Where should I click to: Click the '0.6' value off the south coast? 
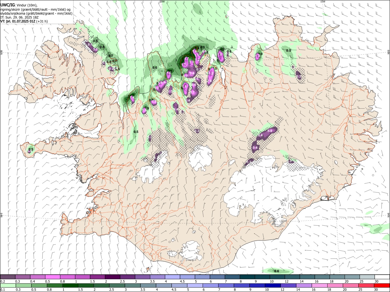277,271
